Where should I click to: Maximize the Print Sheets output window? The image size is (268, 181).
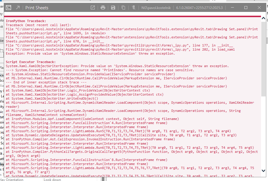pyautogui.click(x=246, y=8)
